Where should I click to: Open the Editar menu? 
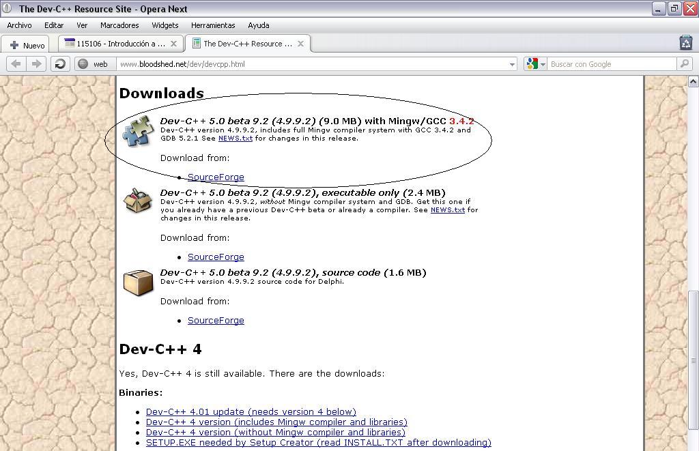[x=54, y=25]
